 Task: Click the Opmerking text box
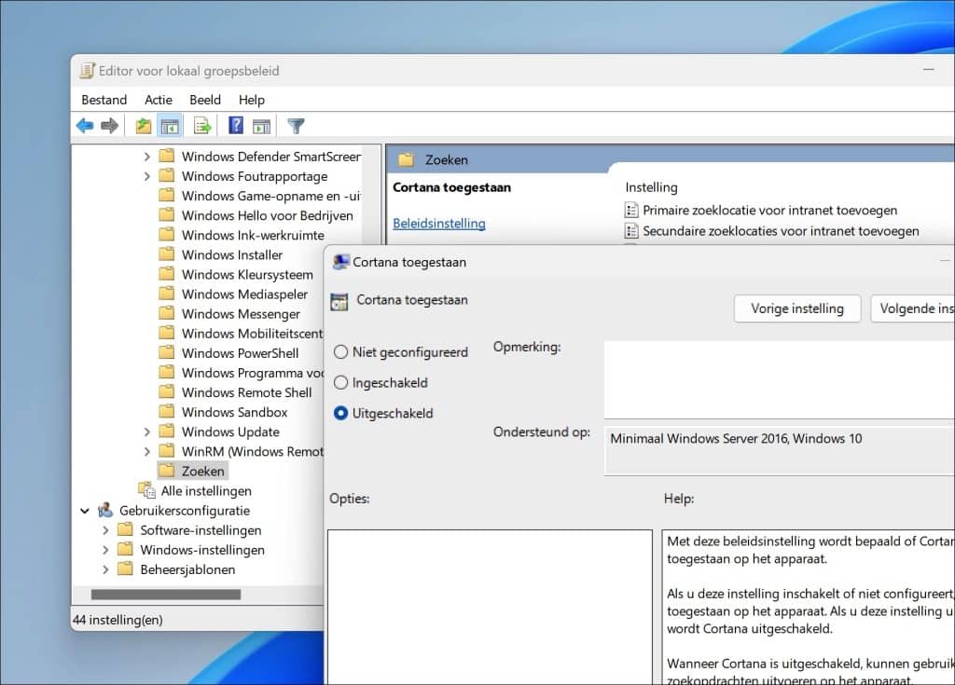click(x=779, y=379)
